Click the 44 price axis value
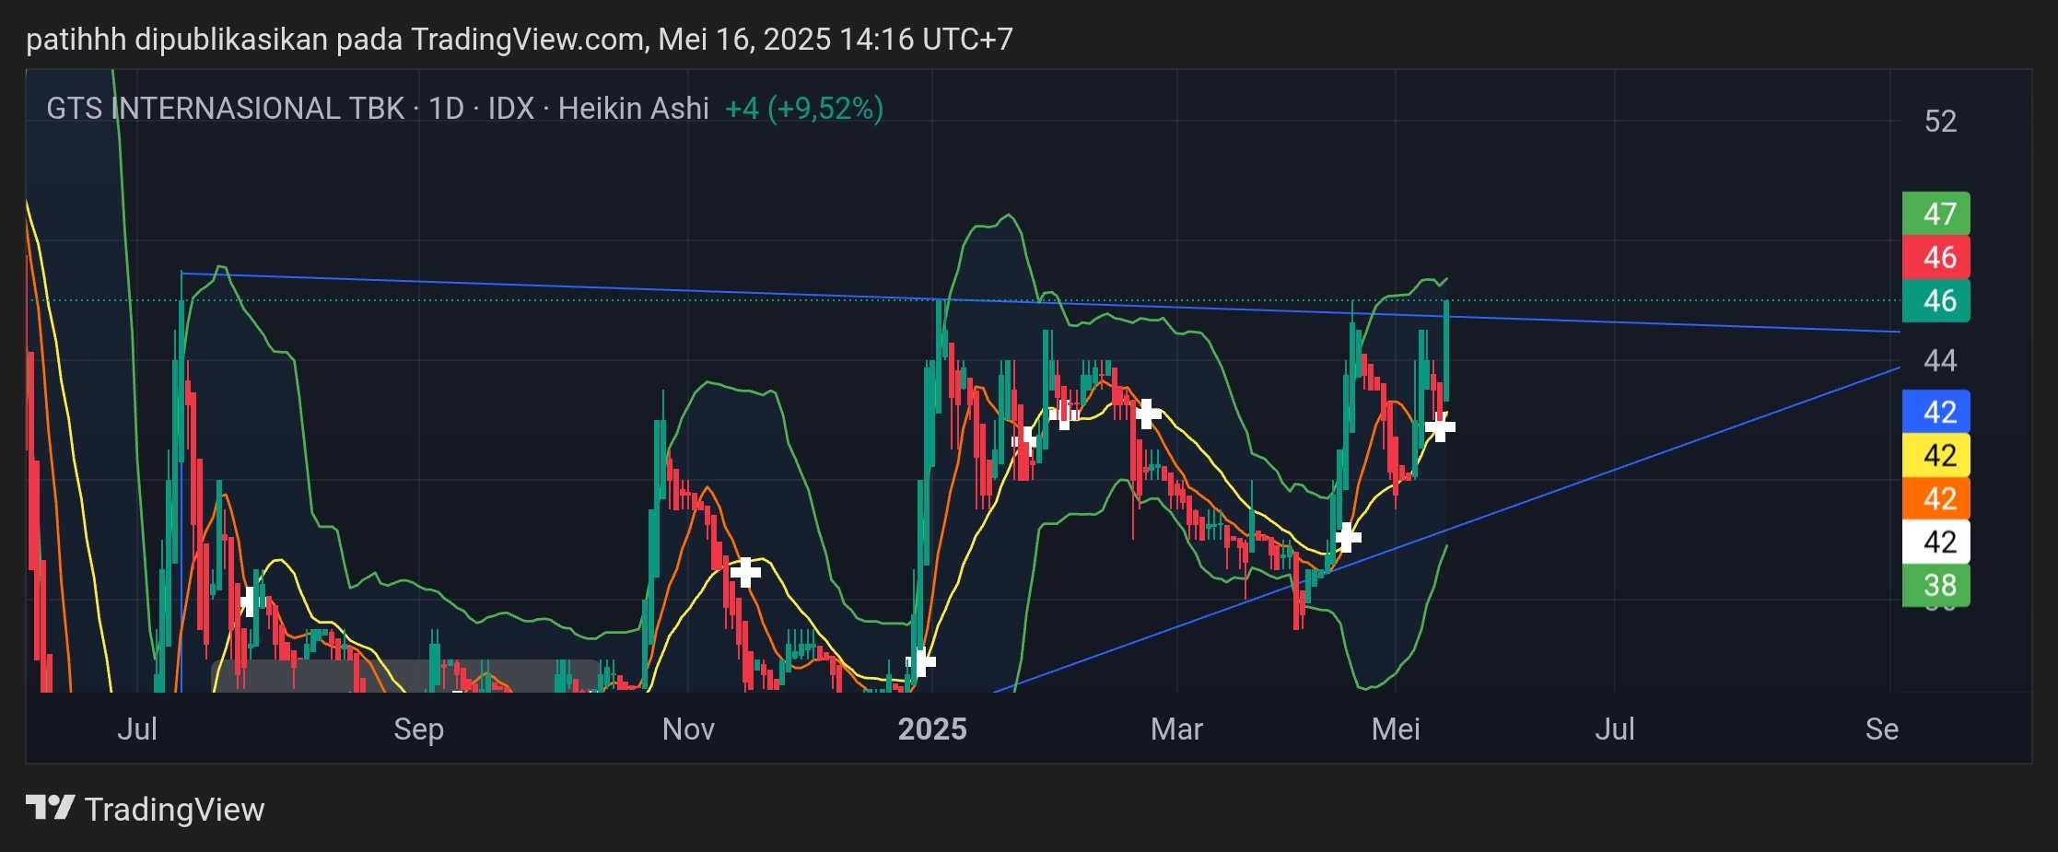The height and width of the screenshot is (852, 2058). pos(1940,360)
